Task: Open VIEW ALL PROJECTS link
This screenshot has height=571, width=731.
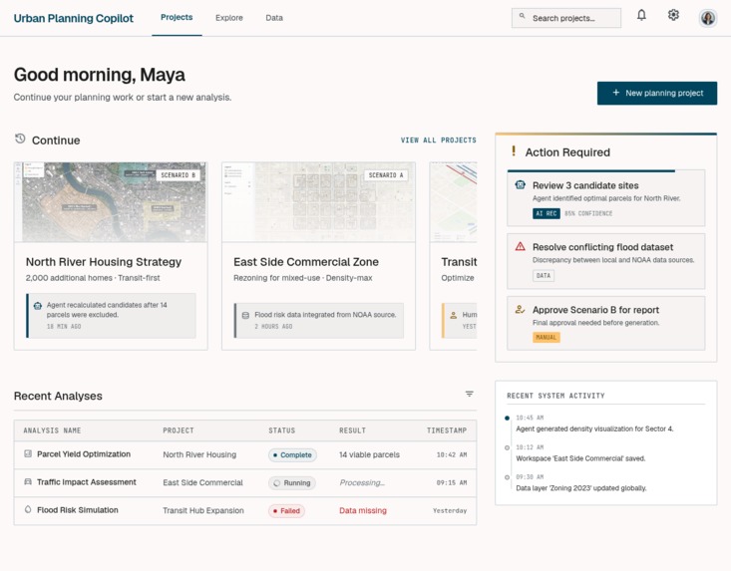Action: 438,141
